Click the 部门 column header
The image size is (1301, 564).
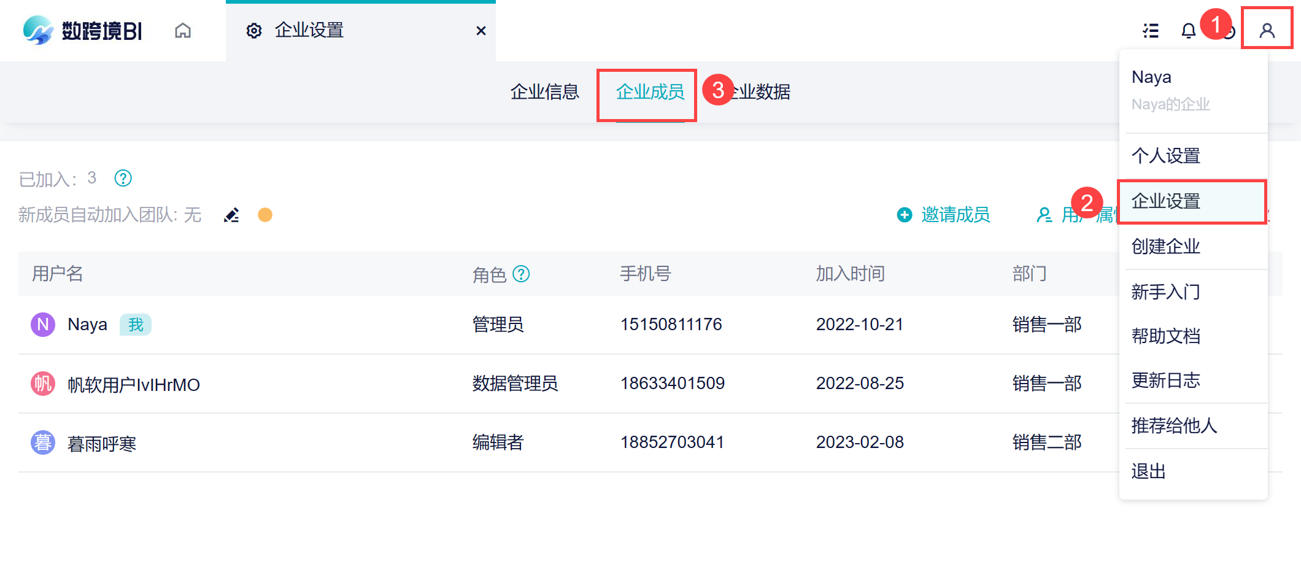pyautogui.click(x=1030, y=274)
